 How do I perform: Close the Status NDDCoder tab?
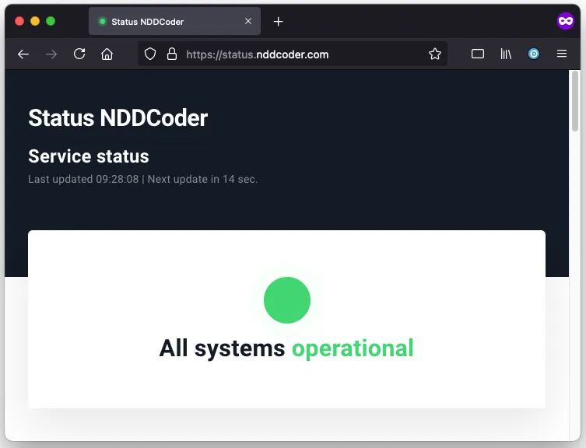pyautogui.click(x=248, y=22)
